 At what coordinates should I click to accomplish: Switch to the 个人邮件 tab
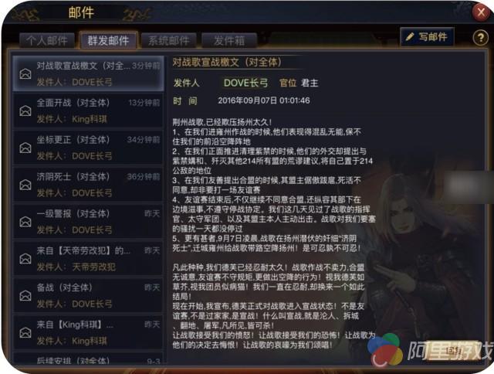coord(47,41)
